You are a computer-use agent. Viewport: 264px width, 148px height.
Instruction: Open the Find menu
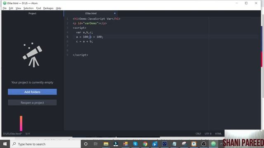click(38, 8)
